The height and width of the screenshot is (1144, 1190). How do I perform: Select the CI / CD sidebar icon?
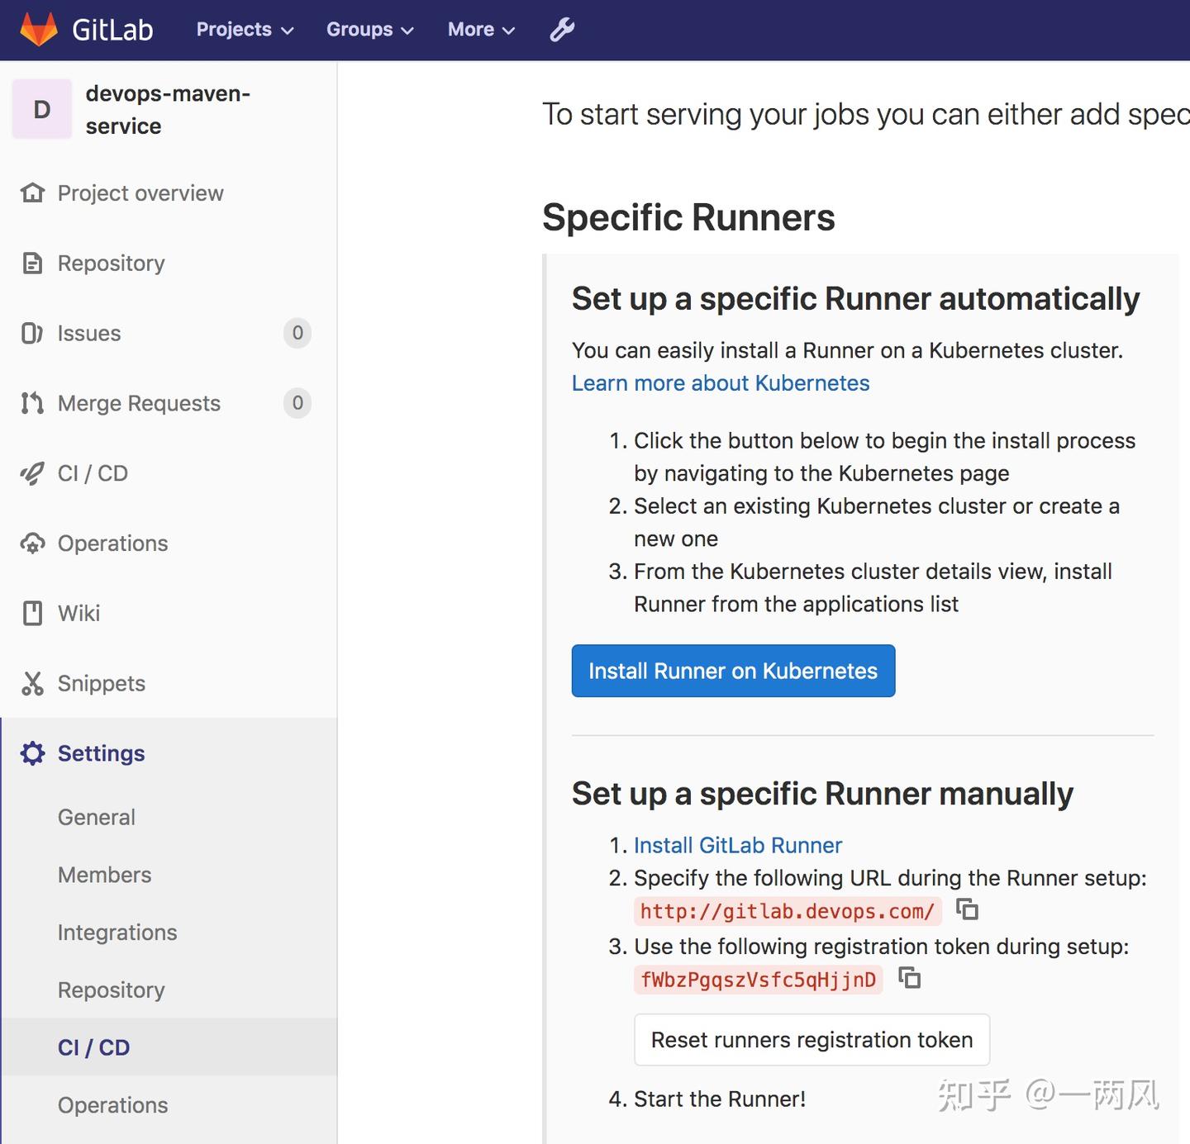click(x=32, y=473)
